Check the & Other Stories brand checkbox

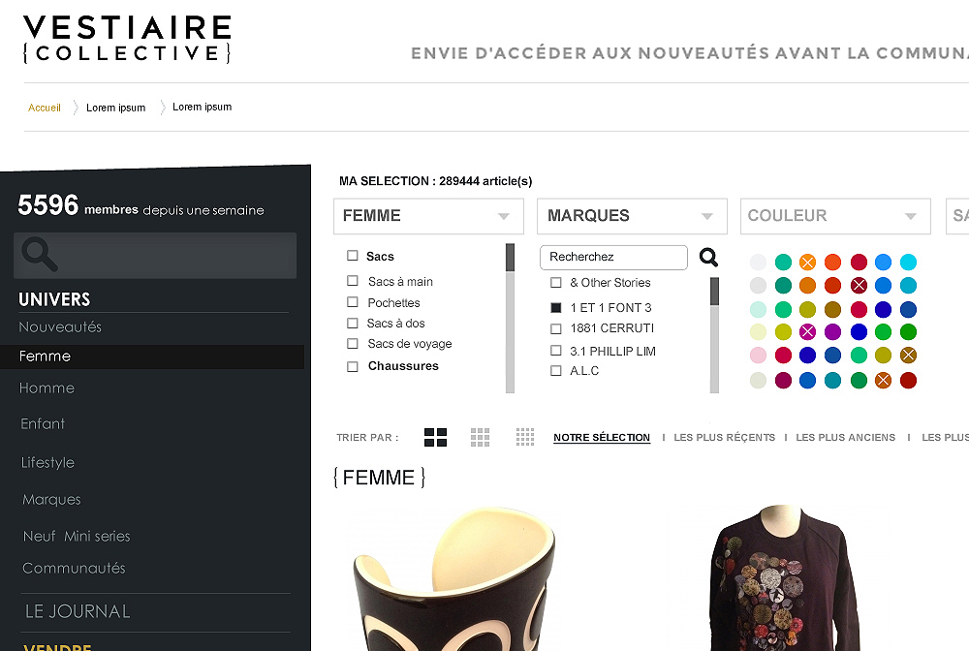point(555,282)
